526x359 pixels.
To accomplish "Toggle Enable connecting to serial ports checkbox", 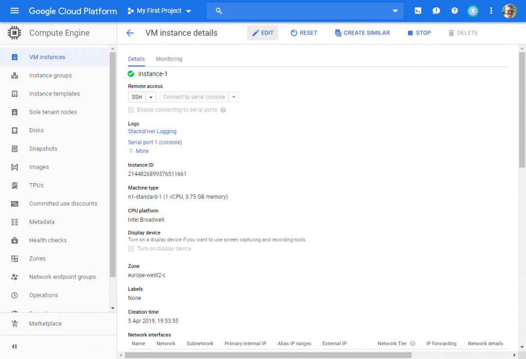I will (x=131, y=110).
